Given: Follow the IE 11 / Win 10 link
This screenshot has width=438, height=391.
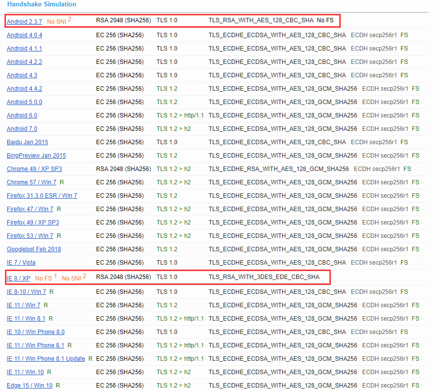Looking at the screenshot, I should pos(25,372).
